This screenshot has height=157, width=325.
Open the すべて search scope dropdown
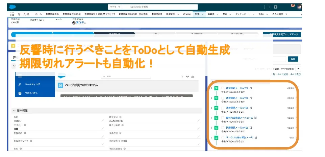(x=115, y=7)
